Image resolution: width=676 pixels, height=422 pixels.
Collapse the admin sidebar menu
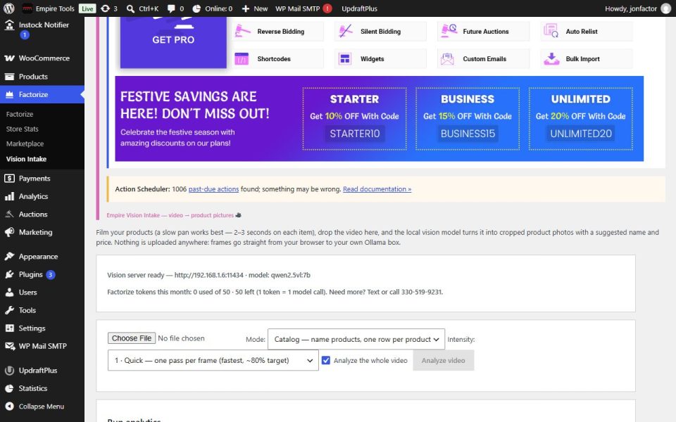tap(35, 406)
